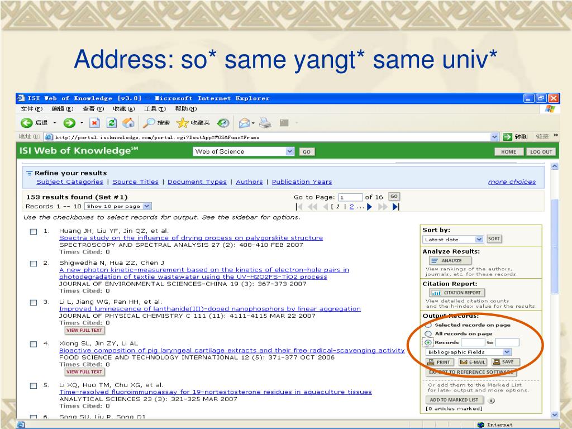Open the 编辑(E) Edit menu
Viewport: 572px width, 429px height.
(63, 109)
